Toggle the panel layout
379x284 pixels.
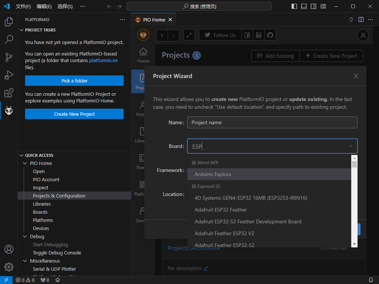(304, 6)
